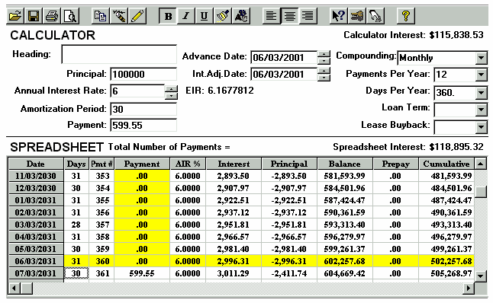Click the printer icon

tap(52, 16)
